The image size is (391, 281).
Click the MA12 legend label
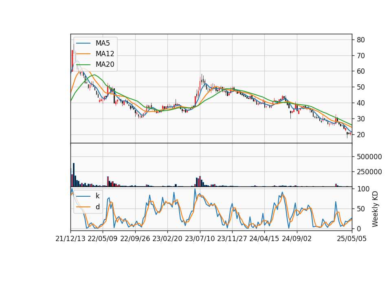tap(105, 54)
